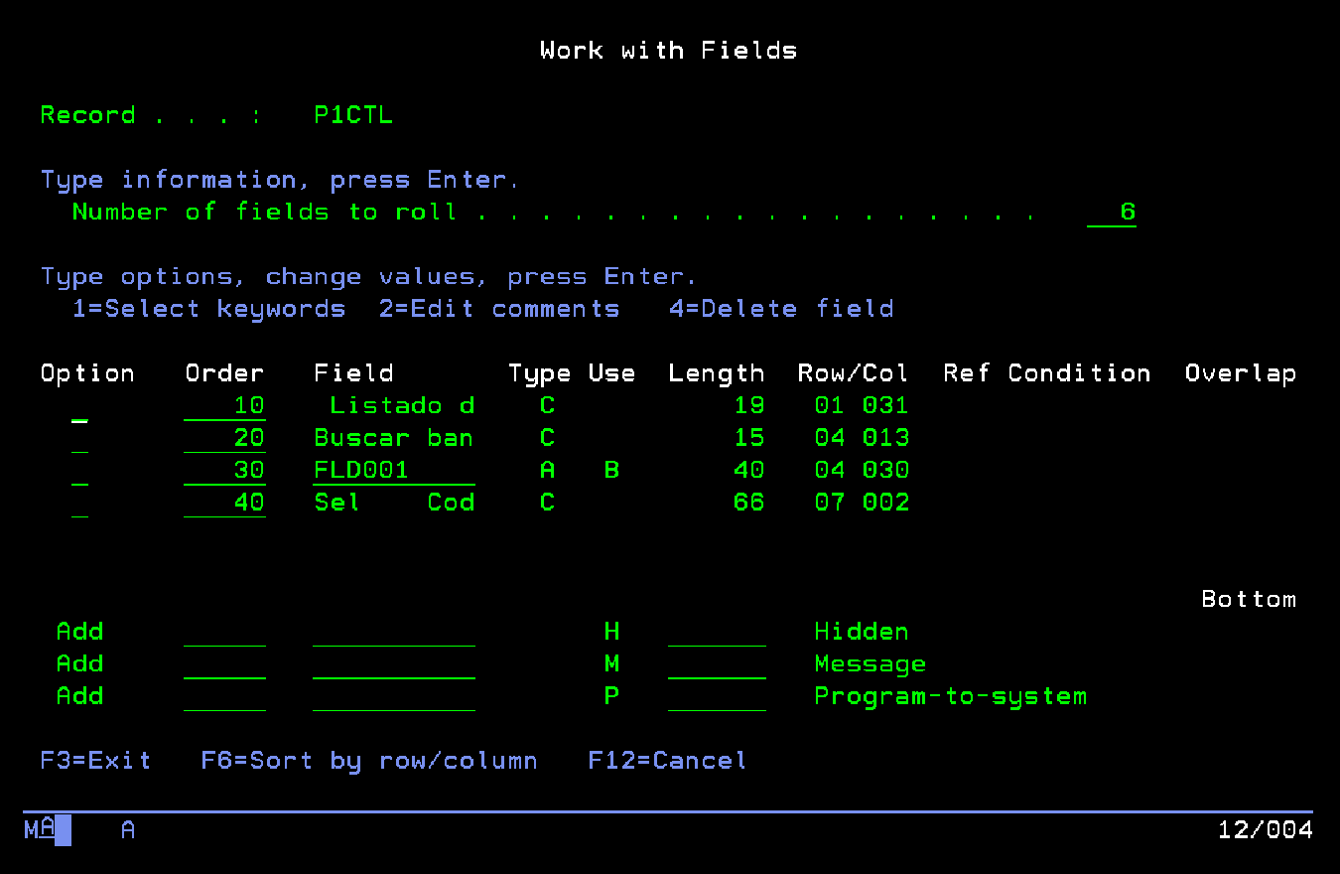Click the FLD001 field name

coord(361,470)
